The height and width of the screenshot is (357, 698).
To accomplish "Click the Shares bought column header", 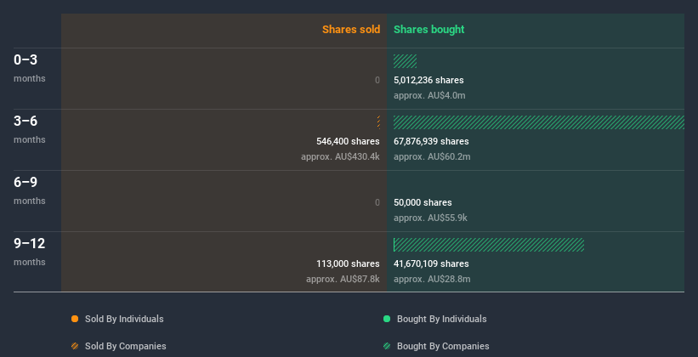I will pyautogui.click(x=429, y=30).
